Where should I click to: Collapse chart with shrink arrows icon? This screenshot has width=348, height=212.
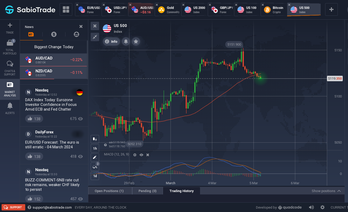click(x=95, y=37)
